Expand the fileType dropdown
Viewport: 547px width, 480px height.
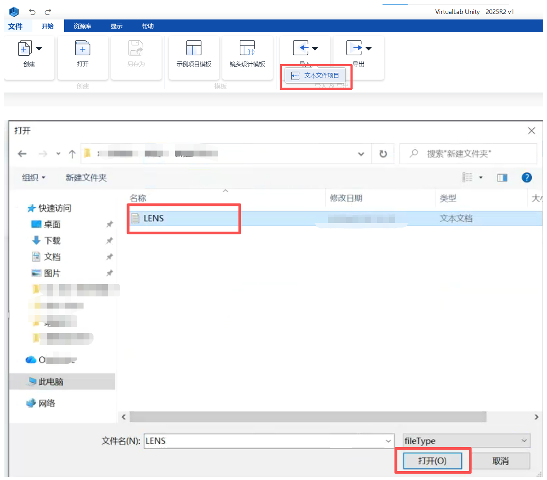coord(524,441)
